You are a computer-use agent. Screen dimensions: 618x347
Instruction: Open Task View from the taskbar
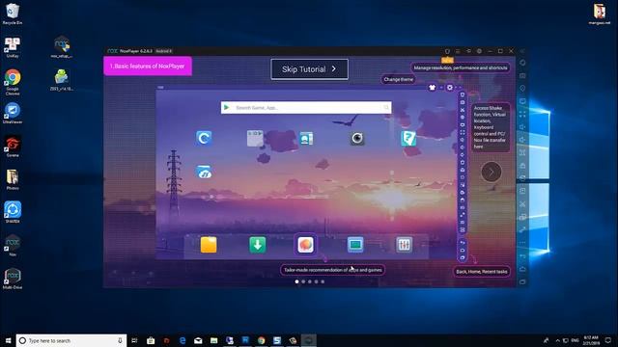(134, 340)
